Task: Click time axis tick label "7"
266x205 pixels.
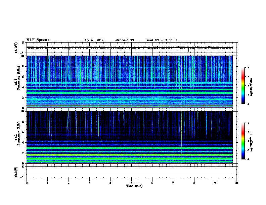Action: (x=173, y=183)
